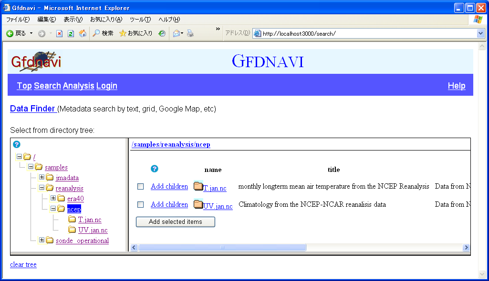Viewport: 489px width, 281px height.
Task: Open the History toolbar icon
Action: pyautogui.click(x=162, y=33)
